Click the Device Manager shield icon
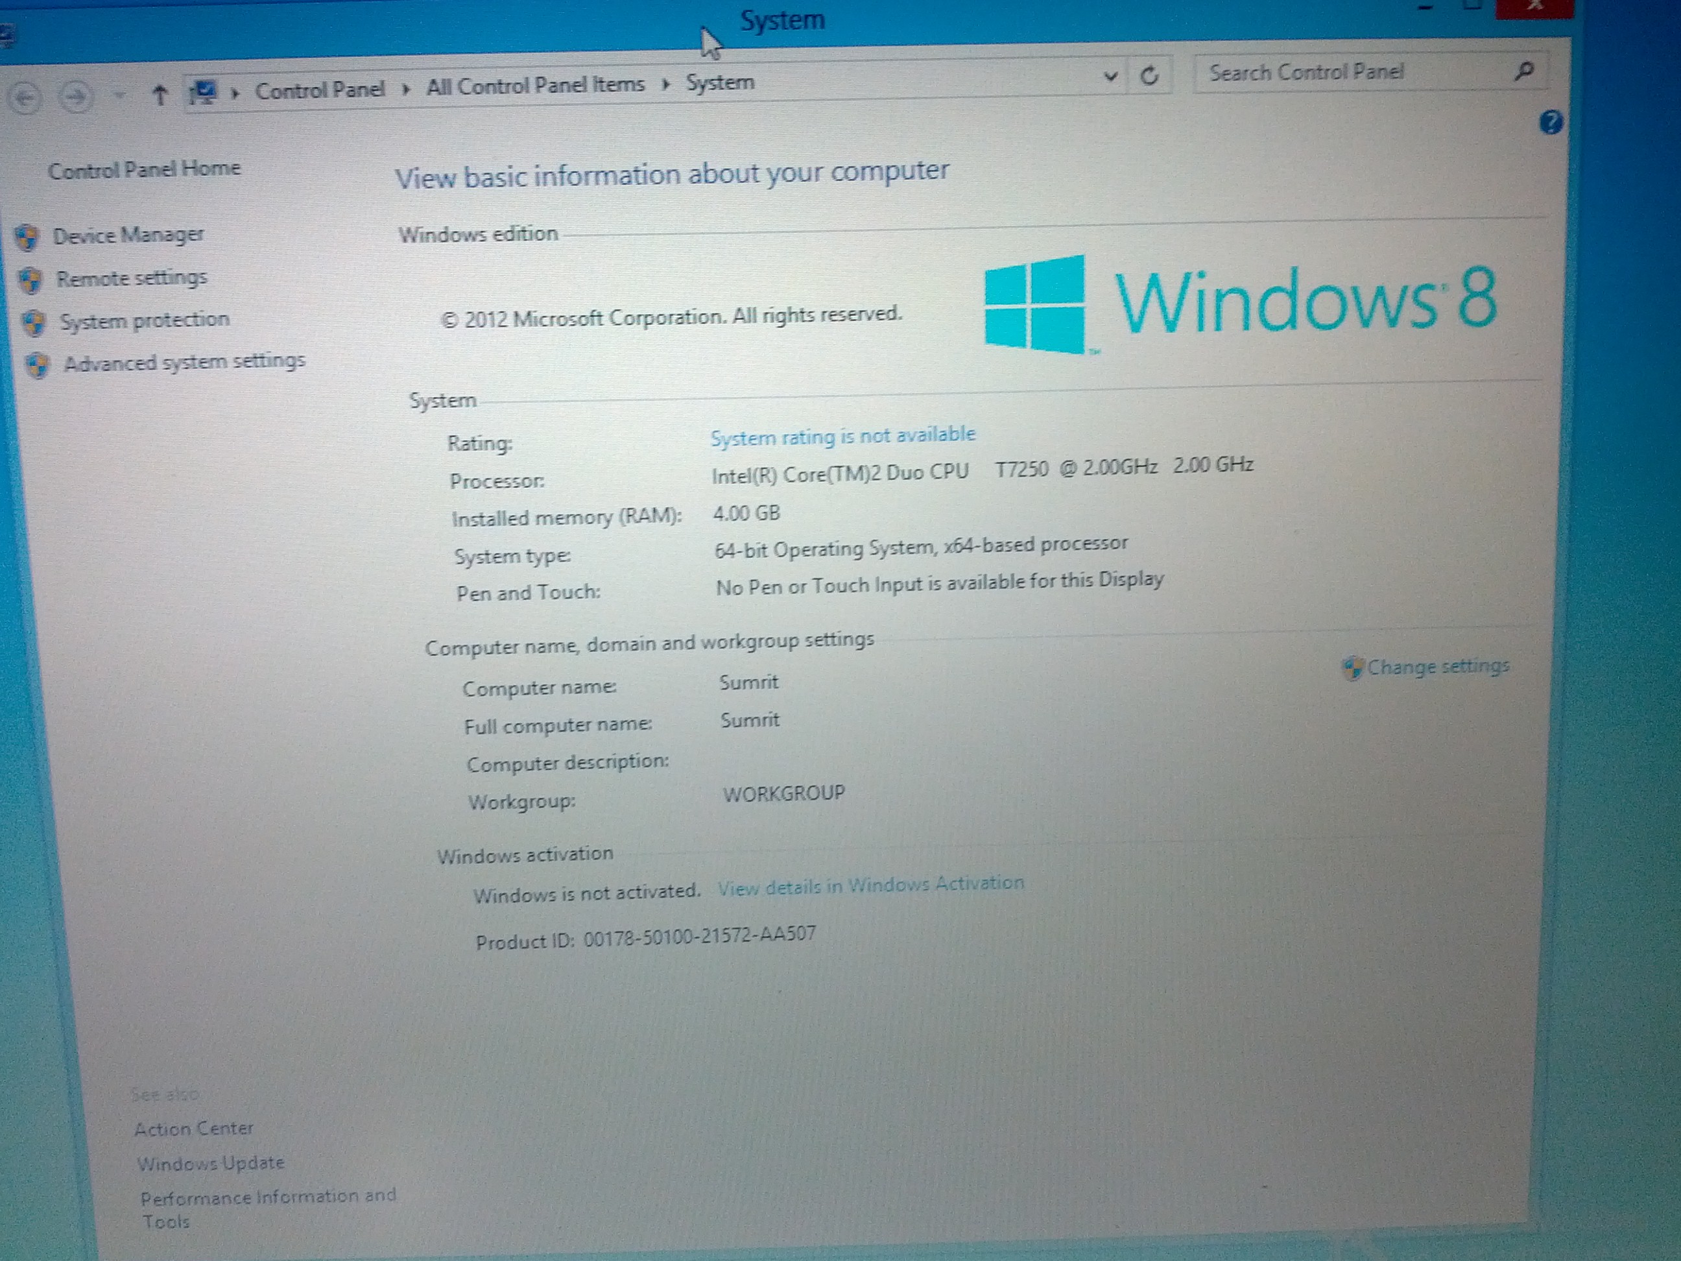Screen dimensions: 1681x1261 (x=27, y=237)
